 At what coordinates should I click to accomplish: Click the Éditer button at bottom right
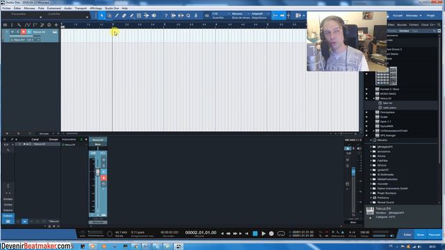pos(407,235)
